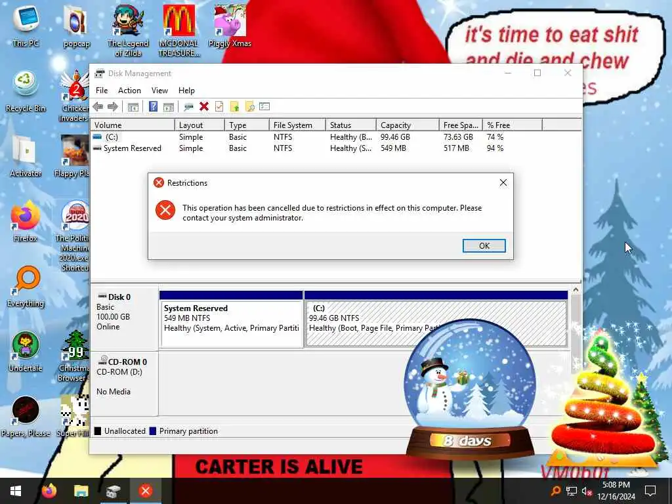Open the Papers, Please desktop shortcut
The height and width of the screenshot is (504, 672).
tap(26, 417)
